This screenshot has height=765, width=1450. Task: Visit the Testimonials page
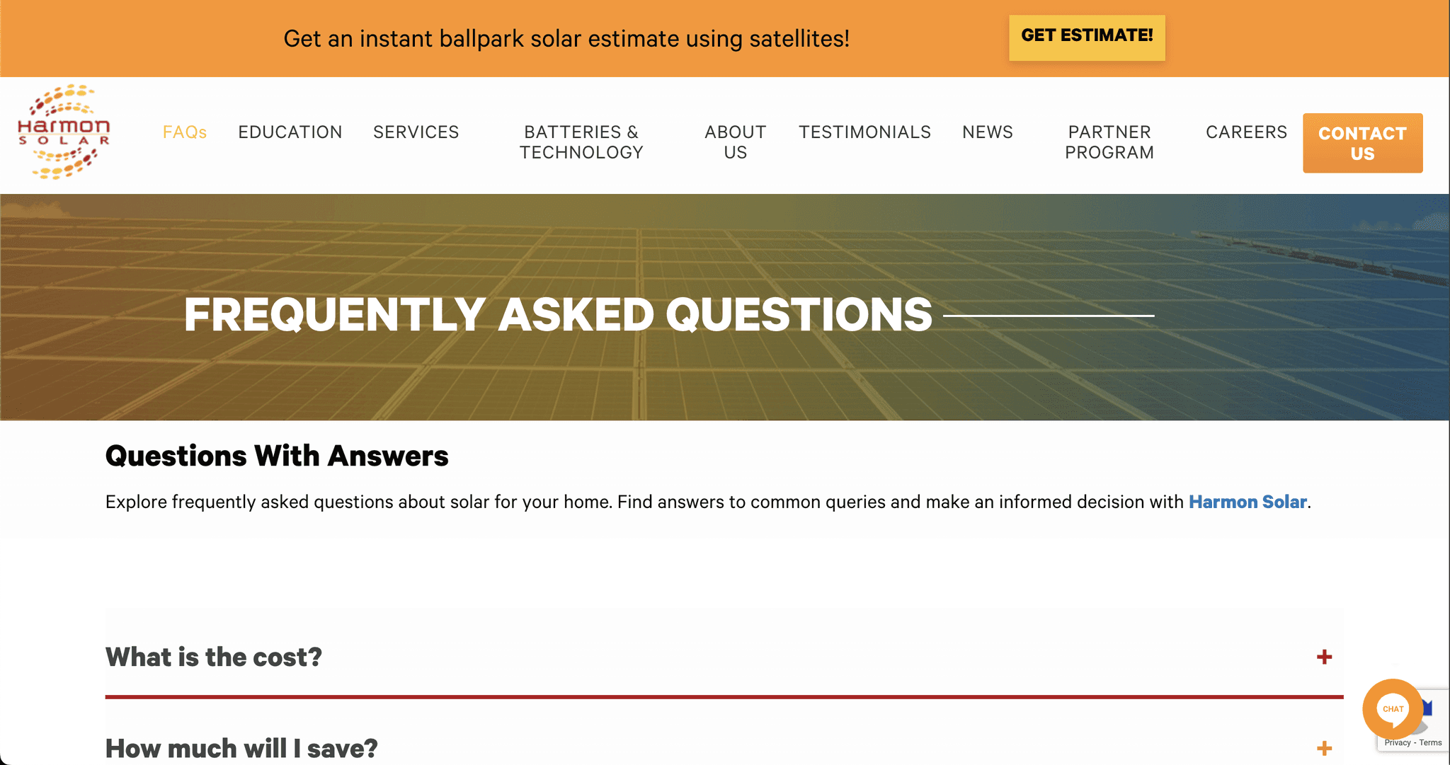[864, 132]
